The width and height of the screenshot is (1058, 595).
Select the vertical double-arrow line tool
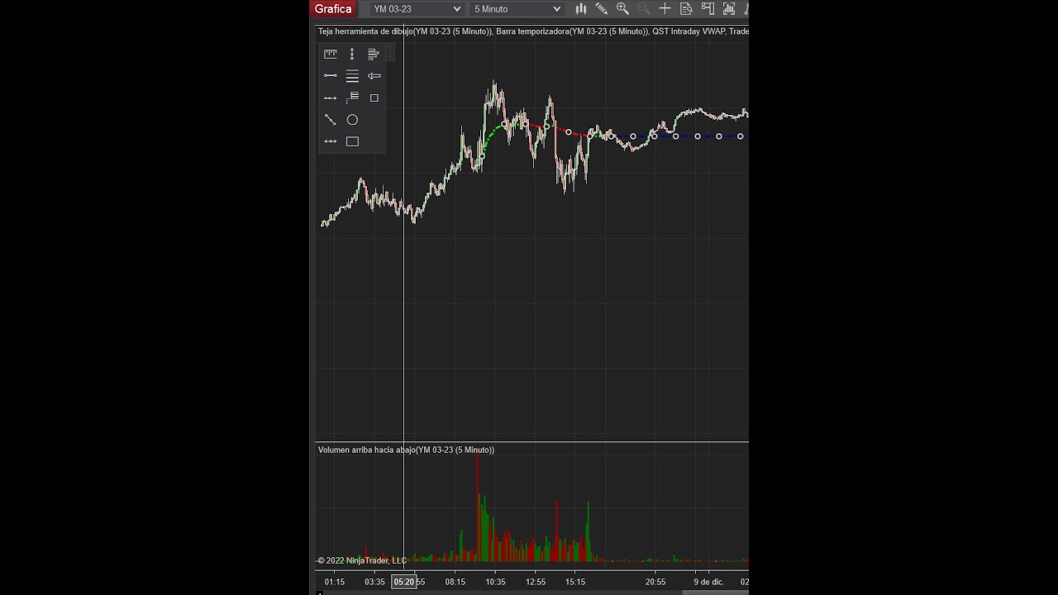click(x=352, y=54)
